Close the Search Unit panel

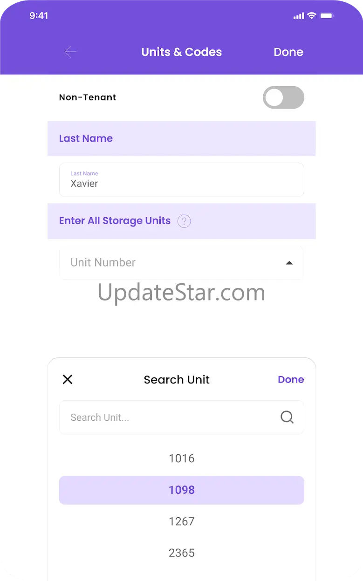tap(68, 379)
